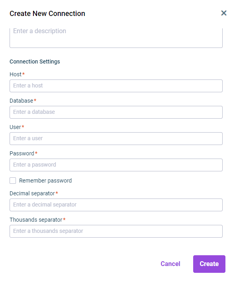Image resolution: width=233 pixels, height=284 pixels.
Task: Cancel the new connection dialog
Action: 170,264
